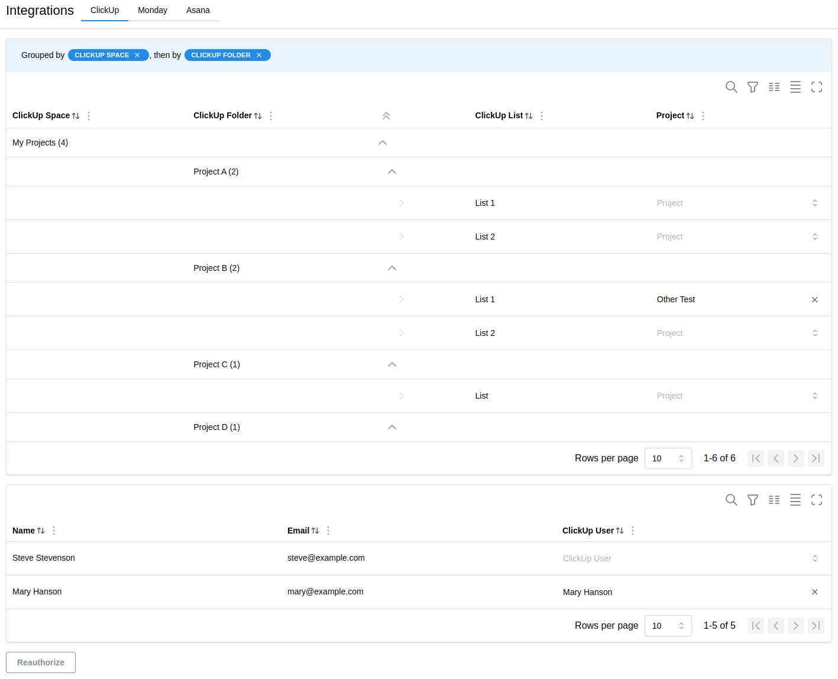The width and height of the screenshot is (838, 679).
Task: Collapse the Project D (1) folder
Action: pyautogui.click(x=392, y=427)
